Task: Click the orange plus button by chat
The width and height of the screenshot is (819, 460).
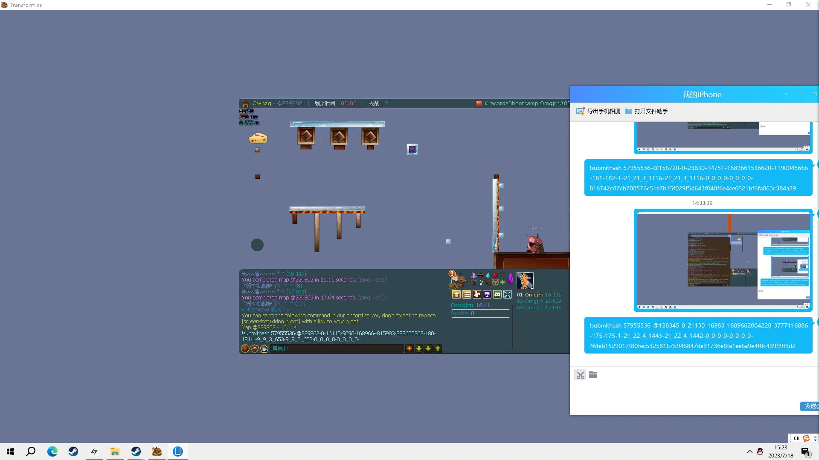Action: 409,348
